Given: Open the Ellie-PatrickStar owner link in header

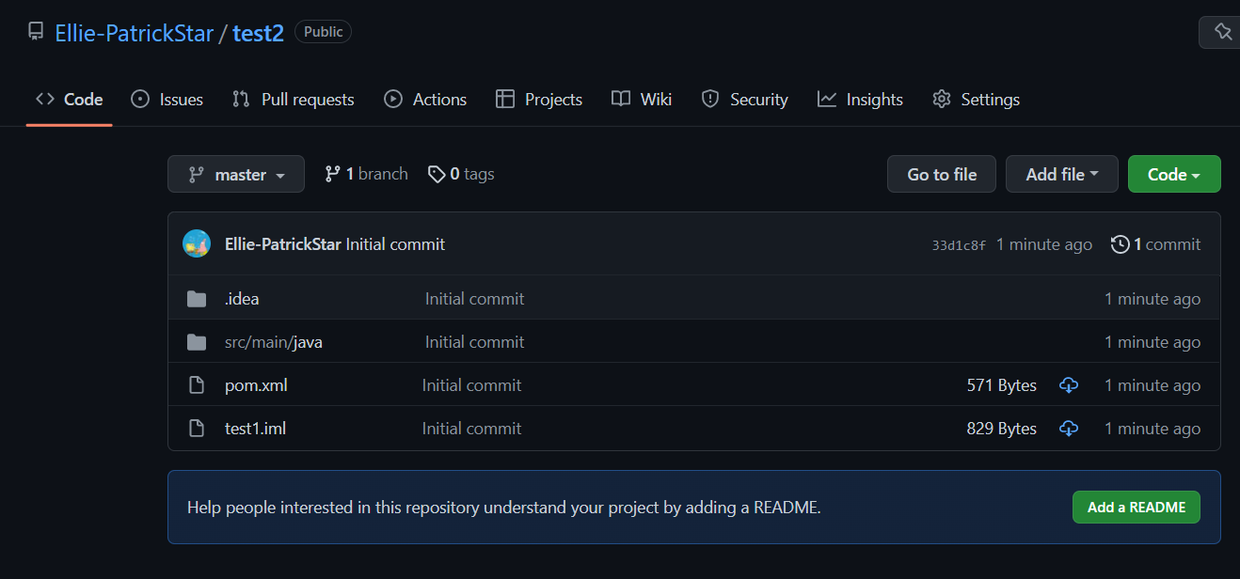Looking at the screenshot, I should pos(135,33).
